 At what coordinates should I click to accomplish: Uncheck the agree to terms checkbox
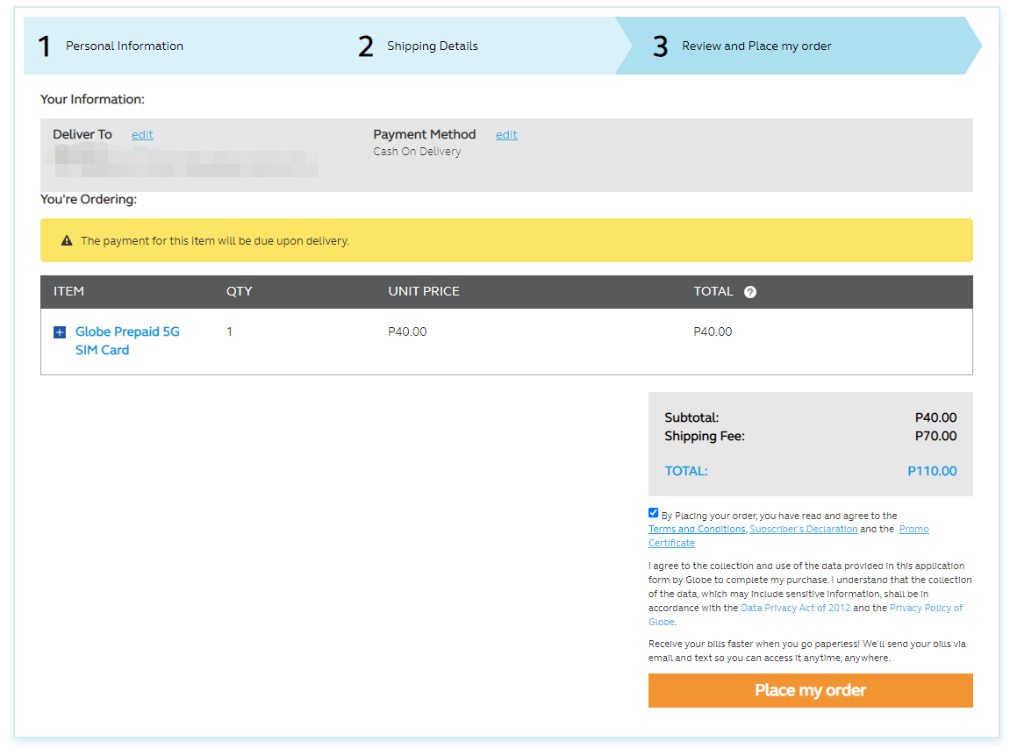tap(653, 513)
